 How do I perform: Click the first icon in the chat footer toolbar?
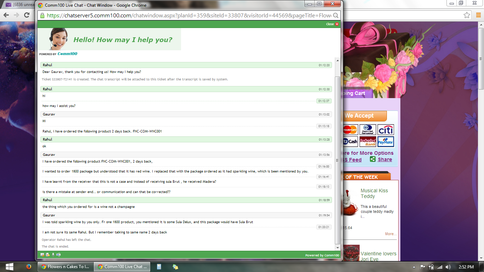click(x=42, y=255)
